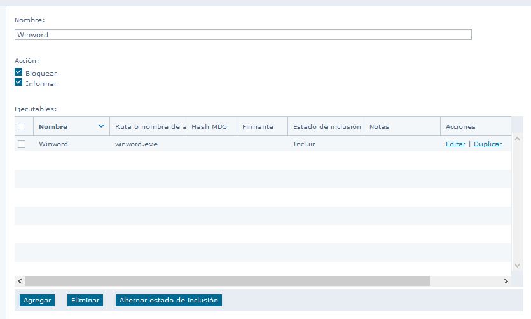Screen dimensions: 531x319
Task: Click the Notas column header
Action: (x=402, y=126)
